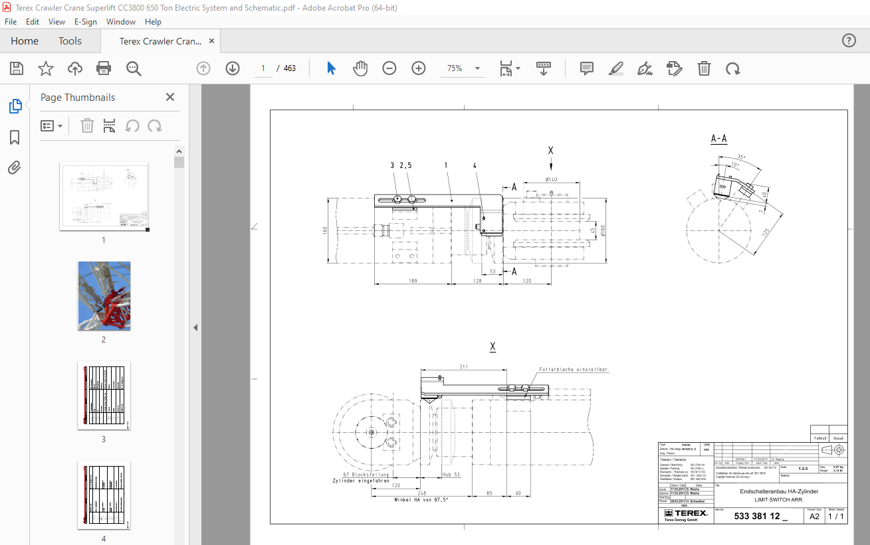Add a comment with the note icon
870x545 pixels.
pos(586,68)
